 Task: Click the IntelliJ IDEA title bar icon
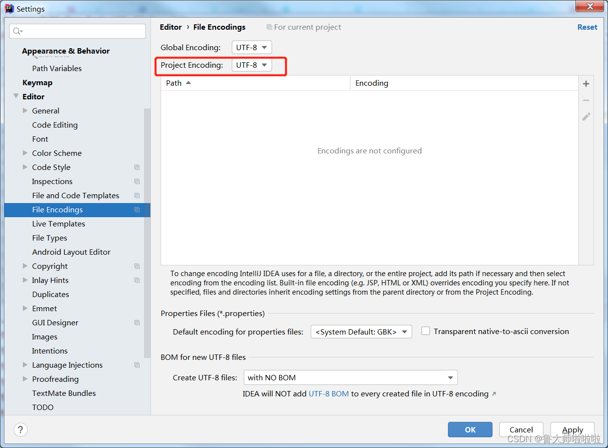(x=9, y=8)
